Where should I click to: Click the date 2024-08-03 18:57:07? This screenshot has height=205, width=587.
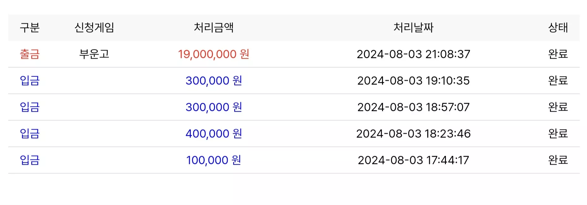[413, 107]
